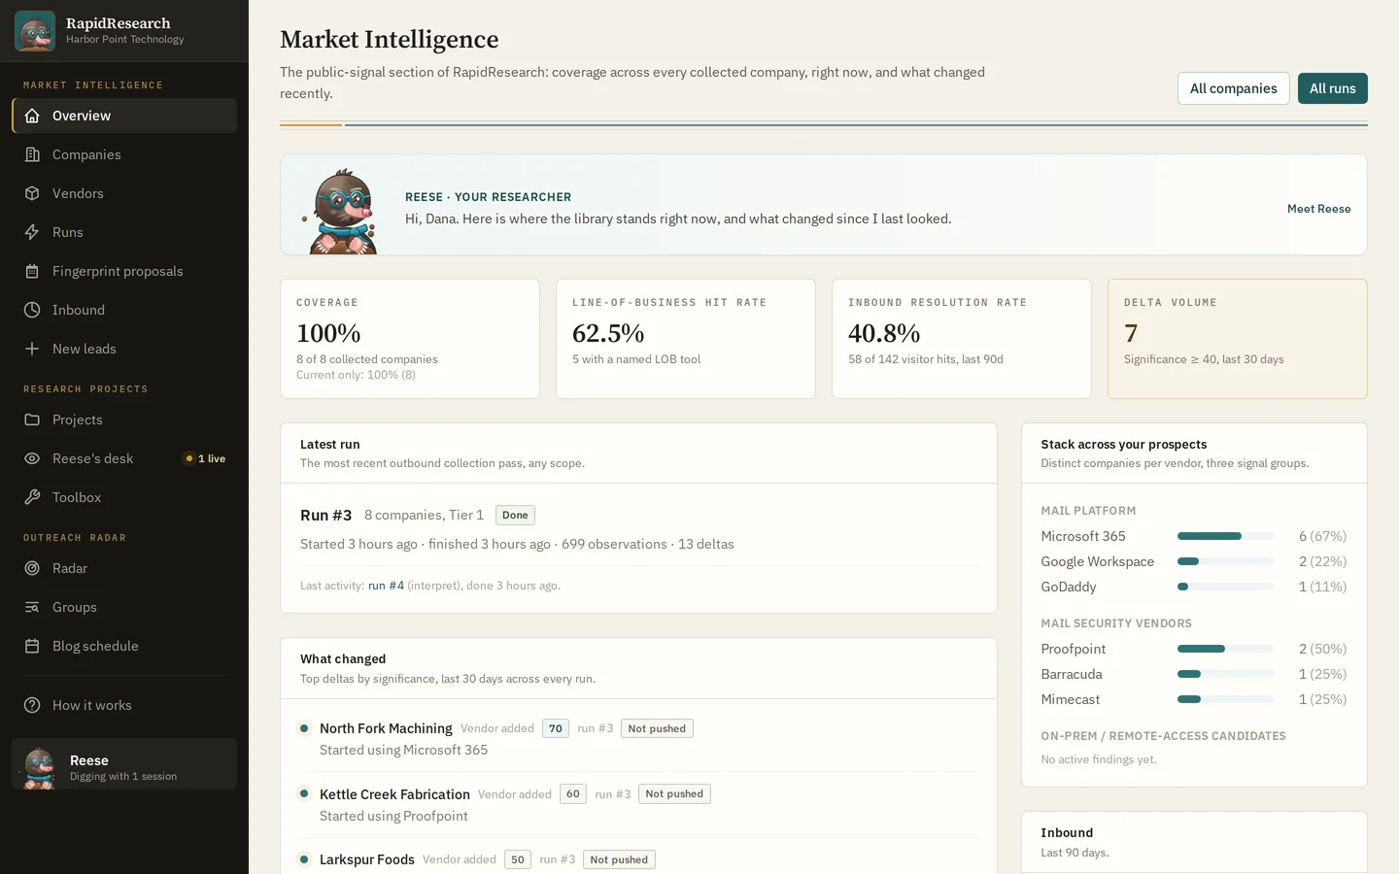Image resolution: width=1399 pixels, height=874 pixels.
Task: Navigate to Runs
Action: (124, 232)
